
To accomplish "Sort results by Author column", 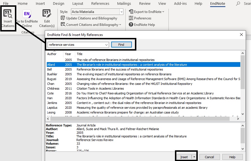I will pyautogui.click(x=54, y=54).
